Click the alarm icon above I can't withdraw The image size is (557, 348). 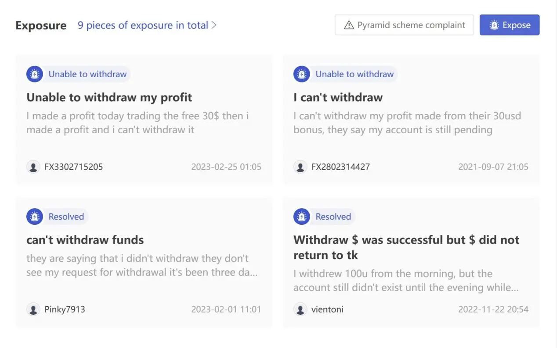(302, 74)
